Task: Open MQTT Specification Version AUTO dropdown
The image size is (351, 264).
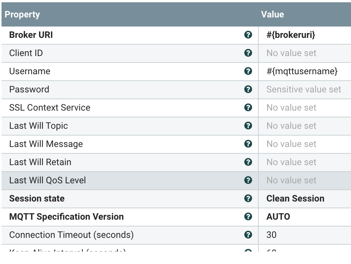Action: [278, 217]
